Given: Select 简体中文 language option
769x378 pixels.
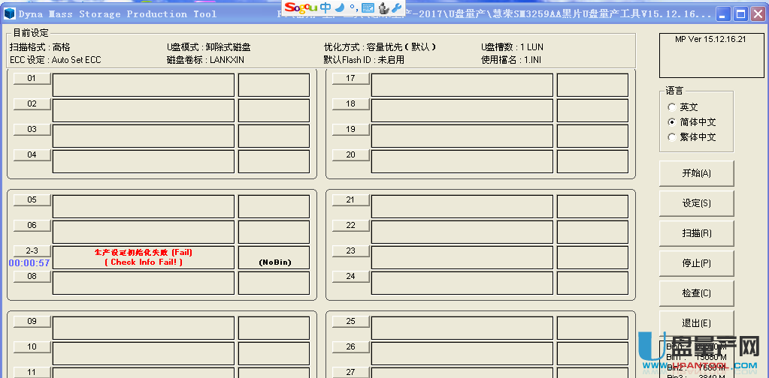Looking at the screenshot, I should (x=671, y=122).
